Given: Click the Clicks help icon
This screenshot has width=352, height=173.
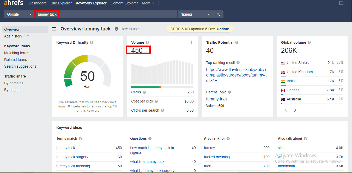Looking at the screenshot, I should 144,92.
